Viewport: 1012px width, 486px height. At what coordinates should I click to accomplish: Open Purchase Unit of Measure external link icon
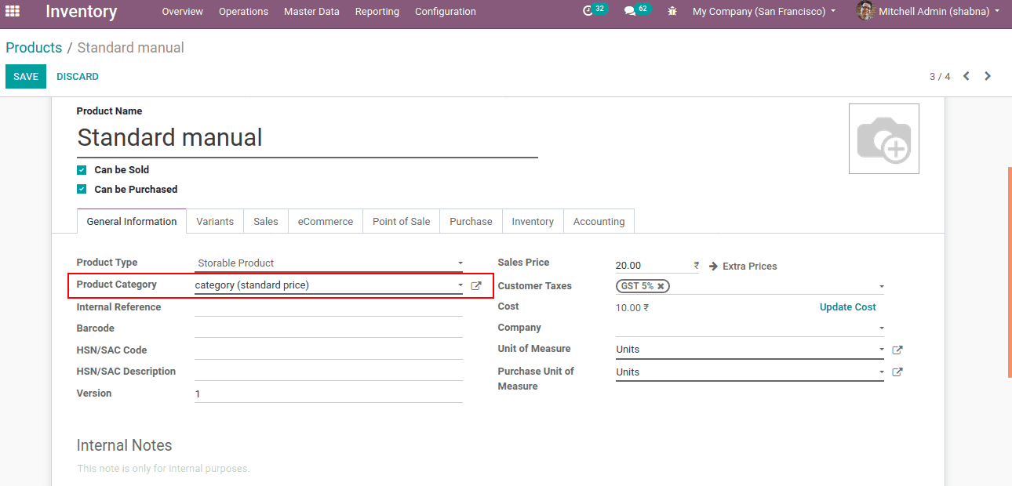coord(897,372)
